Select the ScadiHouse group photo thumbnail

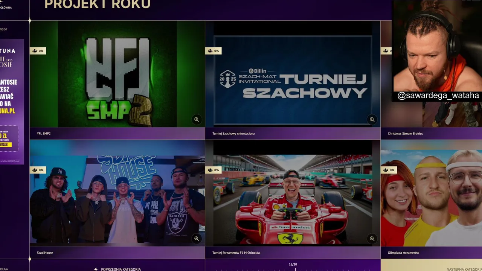point(117,193)
